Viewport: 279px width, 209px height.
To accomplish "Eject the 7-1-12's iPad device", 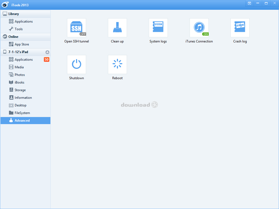I will pyautogui.click(x=47, y=52).
